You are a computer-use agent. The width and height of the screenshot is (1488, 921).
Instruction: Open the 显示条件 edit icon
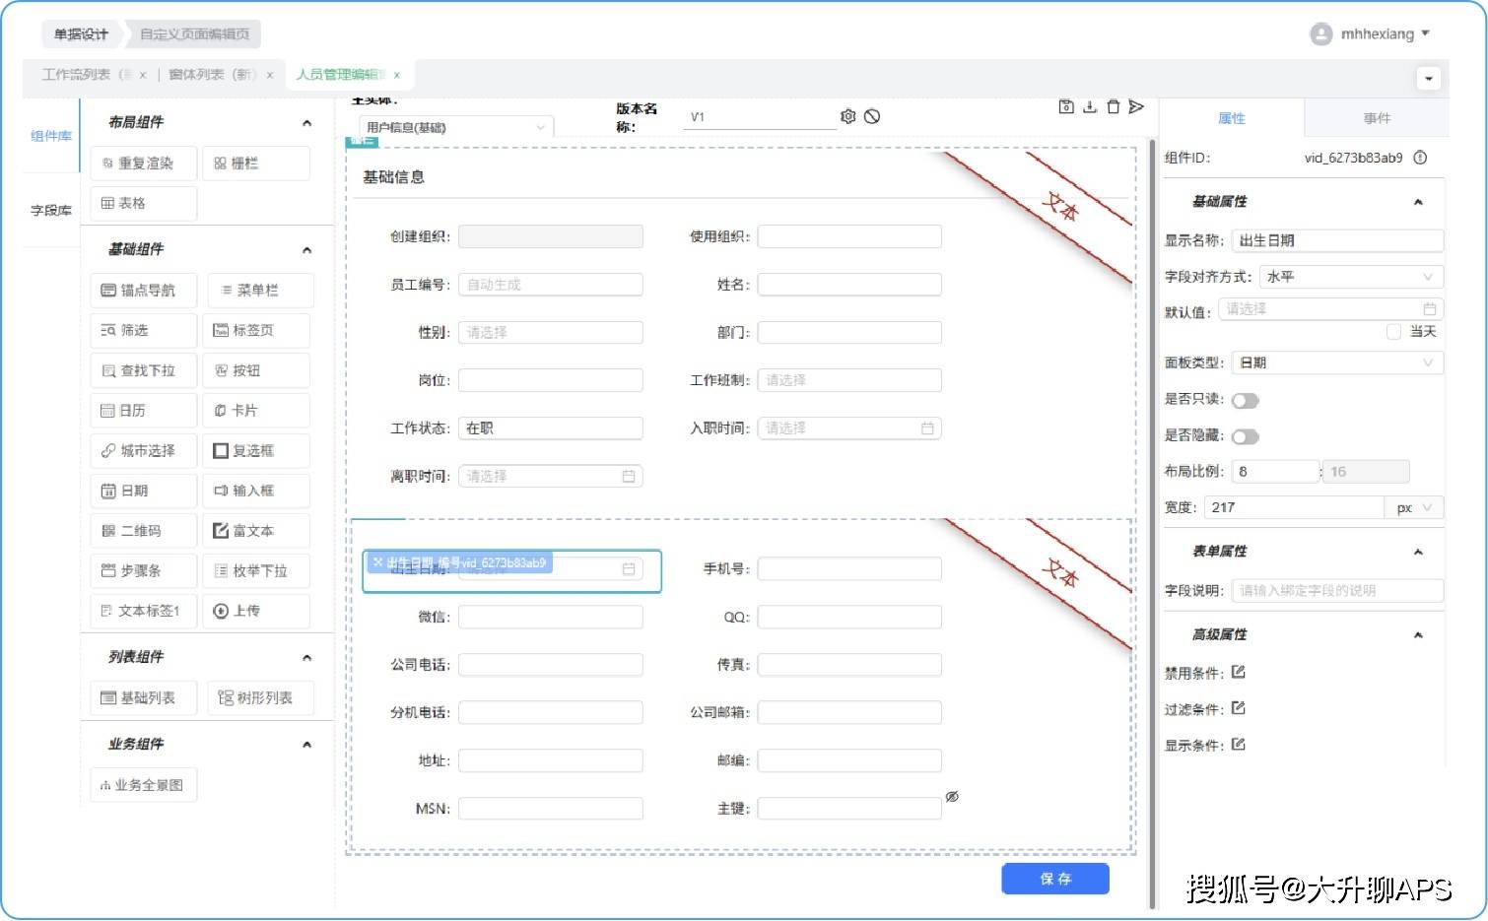(x=1239, y=745)
